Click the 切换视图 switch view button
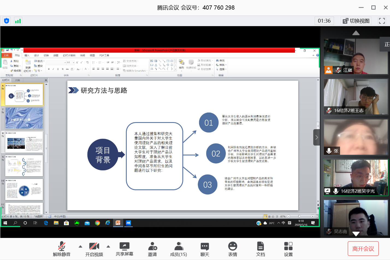The image size is (390, 260). (x=356, y=21)
